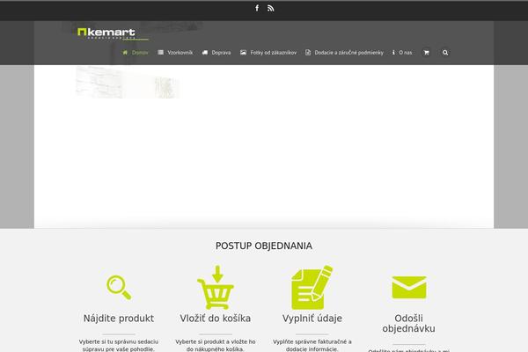
Task: Click the search magnifier in navigation
Action: [x=445, y=53]
